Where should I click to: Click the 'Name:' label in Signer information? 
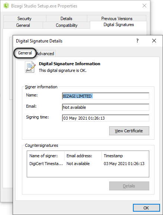tap(32, 95)
